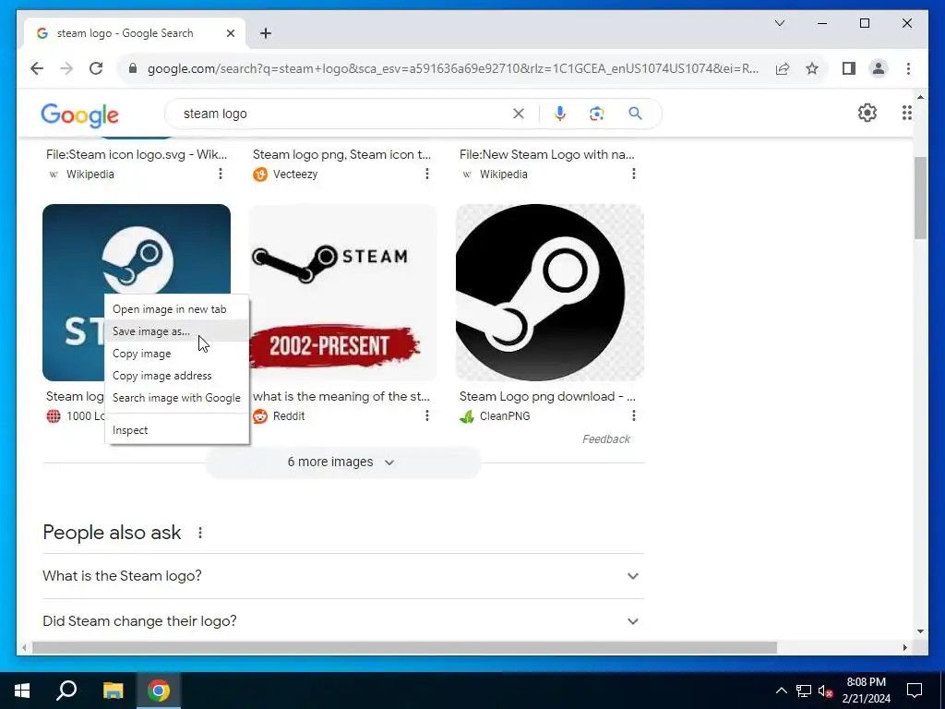Viewport: 945px width, 709px height.
Task: Open three-dot menu for first Wikipedia result
Action: [220, 174]
